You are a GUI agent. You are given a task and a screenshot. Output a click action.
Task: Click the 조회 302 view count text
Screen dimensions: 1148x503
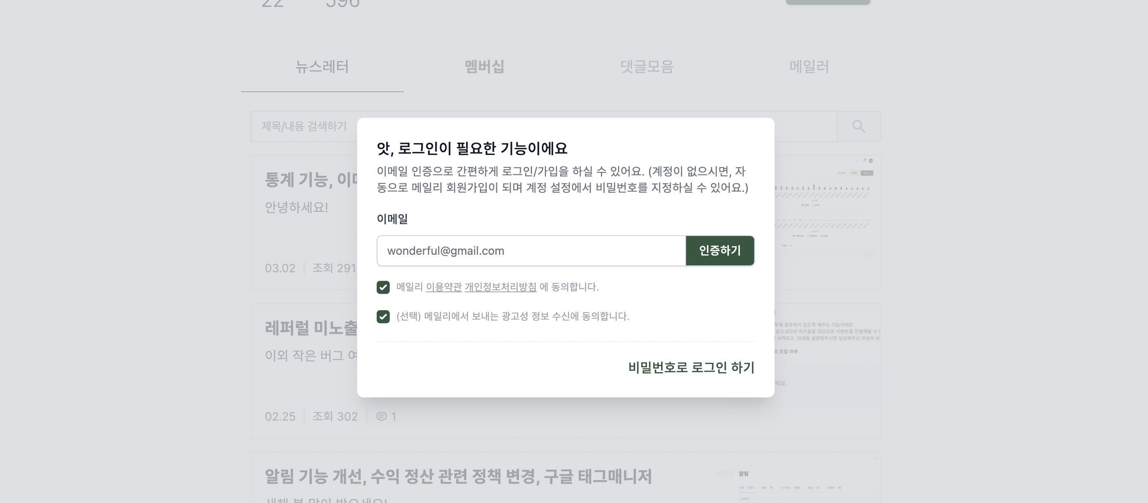336,416
